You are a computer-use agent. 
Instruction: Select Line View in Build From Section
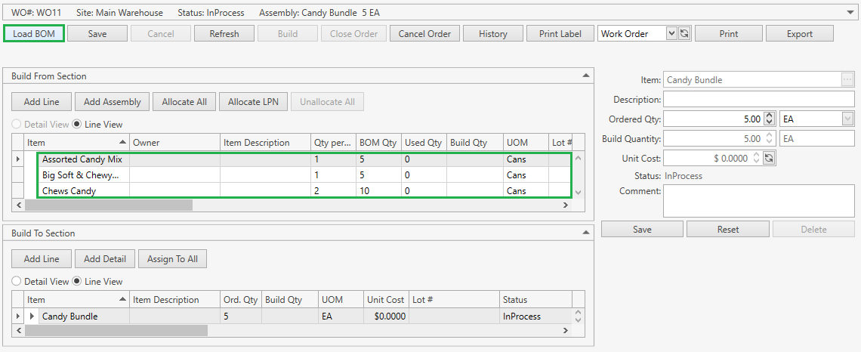click(78, 125)
